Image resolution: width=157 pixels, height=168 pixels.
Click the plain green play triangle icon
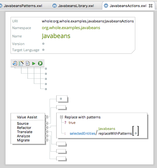[34, 63]
